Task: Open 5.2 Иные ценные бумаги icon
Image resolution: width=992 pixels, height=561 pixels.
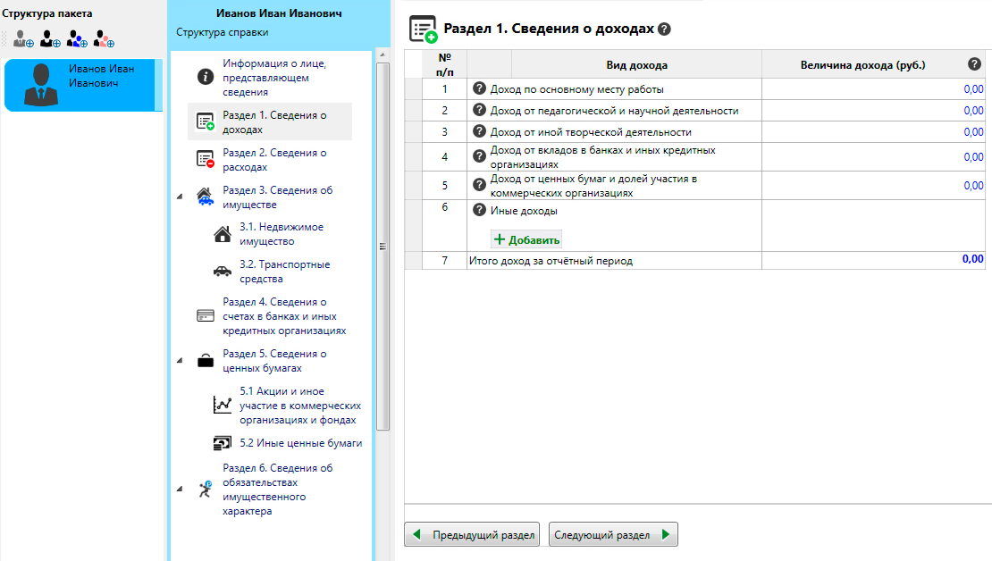Action: click(222, 443)
